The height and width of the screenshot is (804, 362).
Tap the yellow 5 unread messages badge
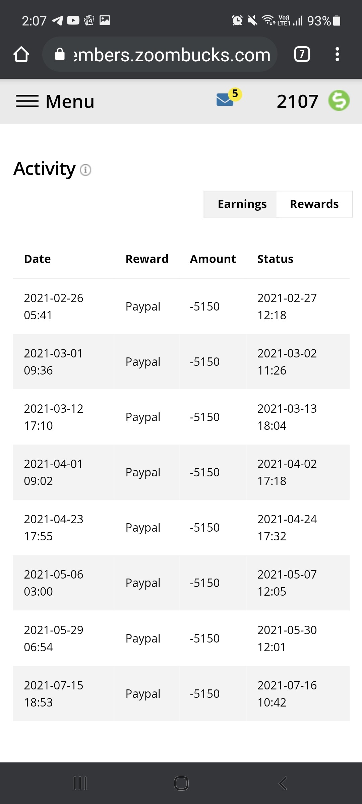[235, 94]
